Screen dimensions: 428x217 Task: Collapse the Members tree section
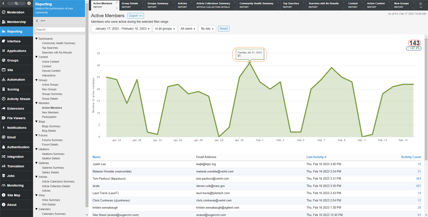pyautogui.click(x=36, y=103)
